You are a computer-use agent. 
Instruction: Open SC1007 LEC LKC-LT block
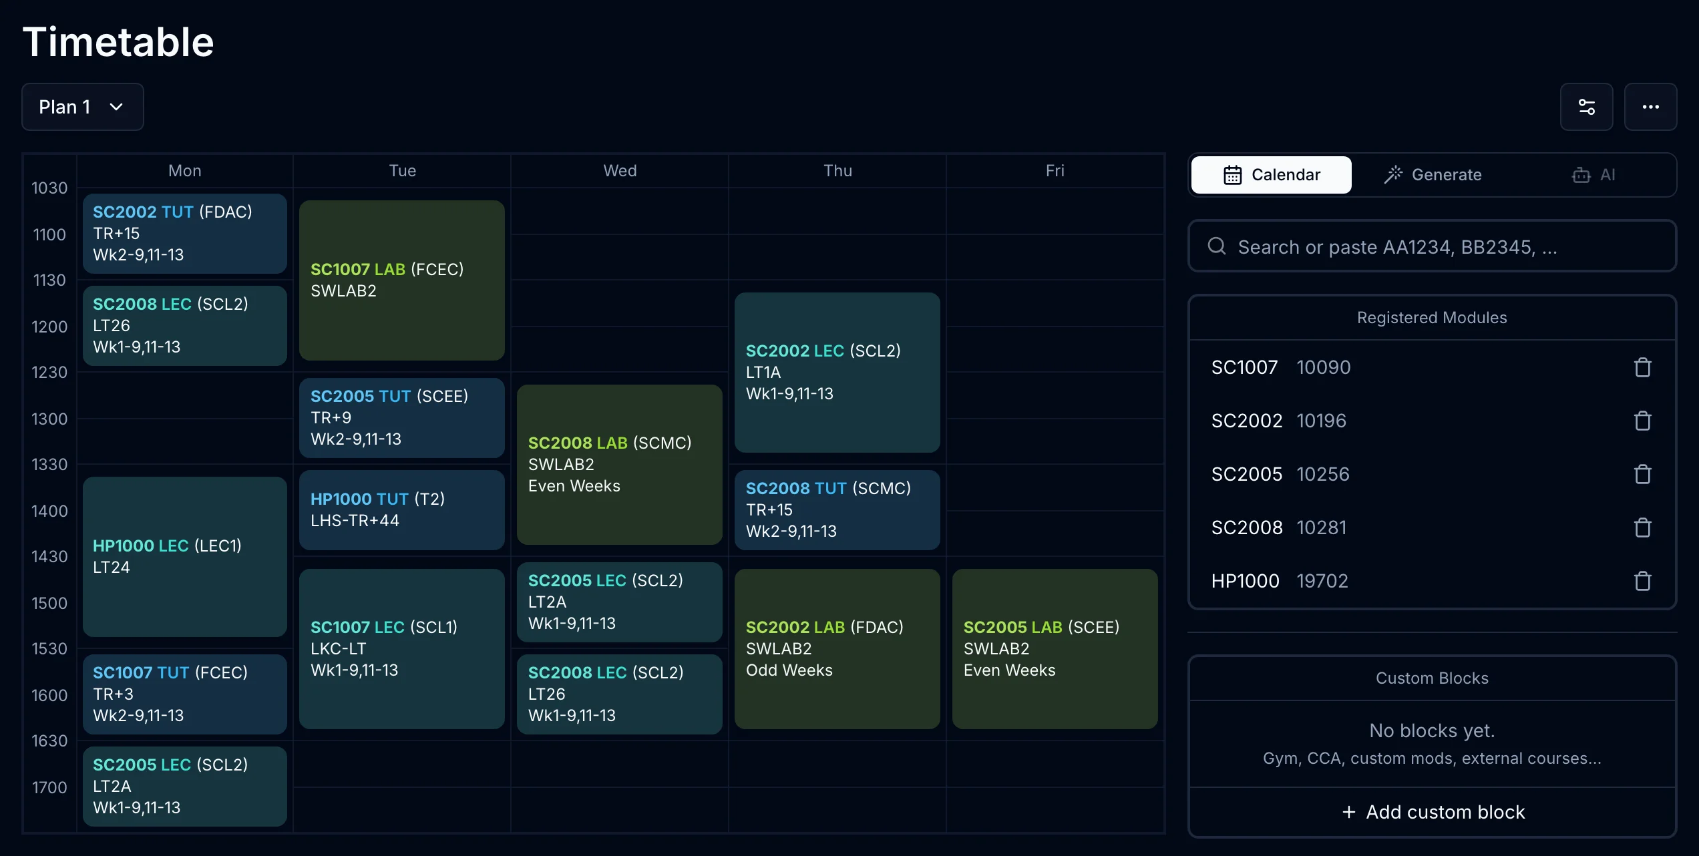(x=402, y=648)
